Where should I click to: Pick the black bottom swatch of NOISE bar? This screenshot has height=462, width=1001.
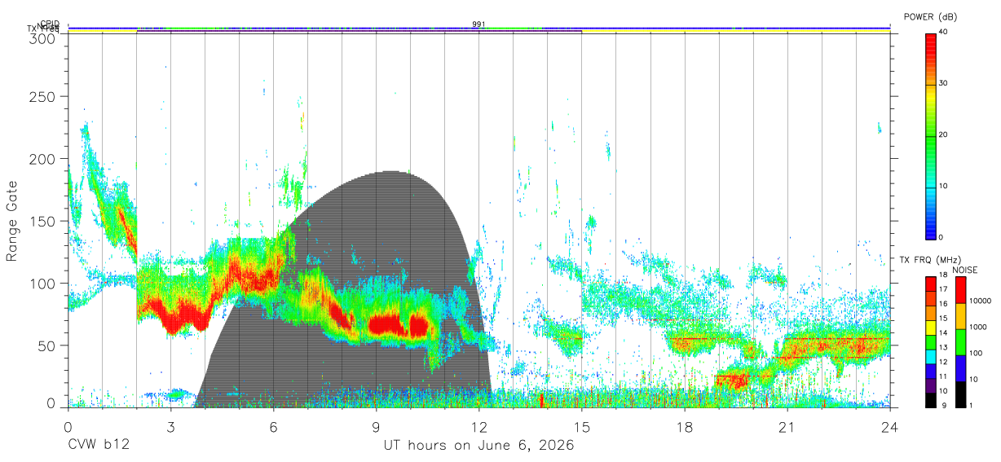click(961, 394)
